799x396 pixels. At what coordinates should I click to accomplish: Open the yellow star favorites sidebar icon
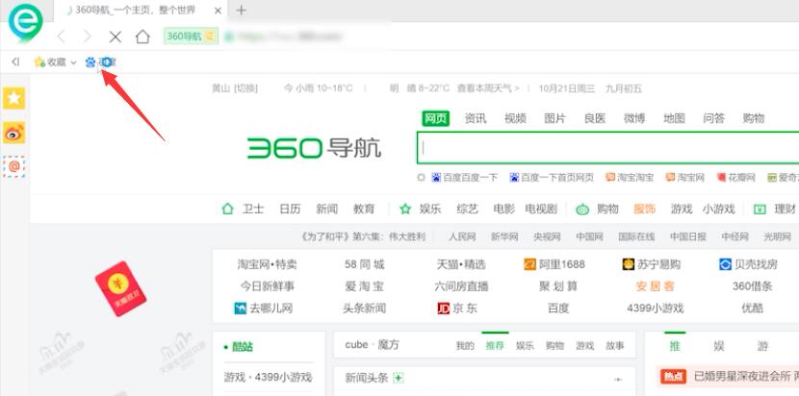[13, 98]
